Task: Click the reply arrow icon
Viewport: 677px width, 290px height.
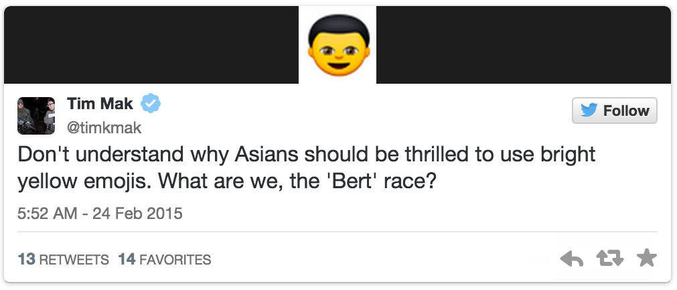Action: (571, 259)
